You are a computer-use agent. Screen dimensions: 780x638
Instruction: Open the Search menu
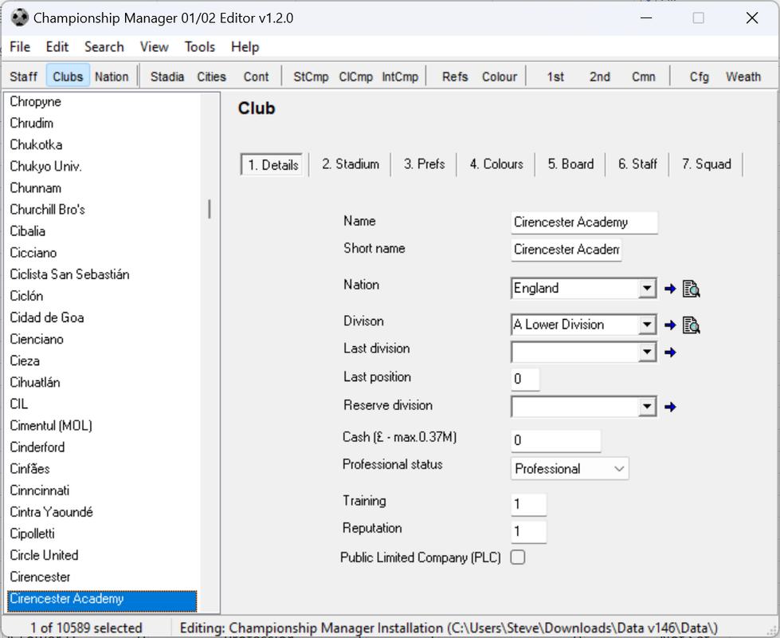[104, 47]
